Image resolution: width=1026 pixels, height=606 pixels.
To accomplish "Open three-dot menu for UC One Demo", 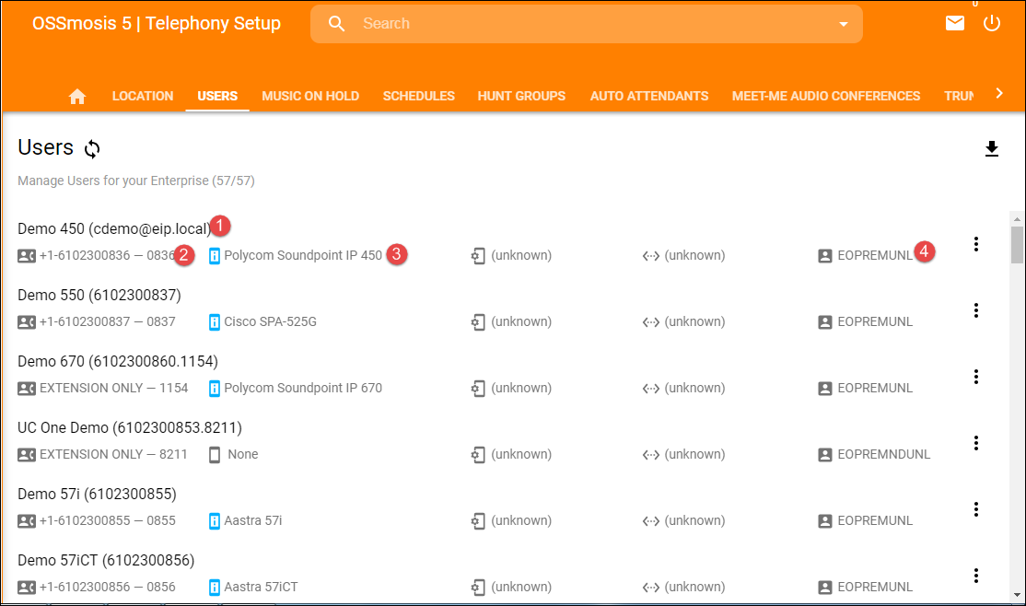I will coord(976,443).
